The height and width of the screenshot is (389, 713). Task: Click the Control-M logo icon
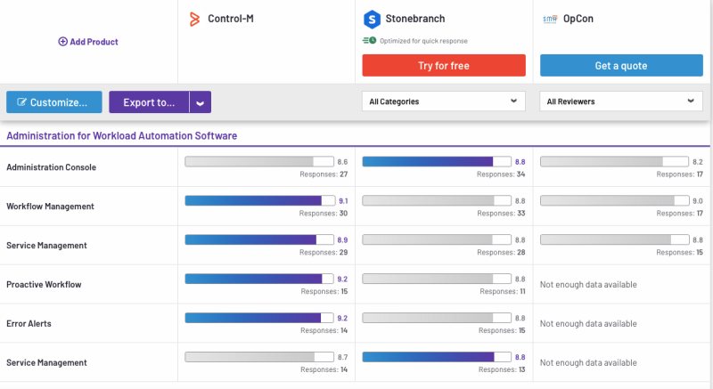pos(194,19)
